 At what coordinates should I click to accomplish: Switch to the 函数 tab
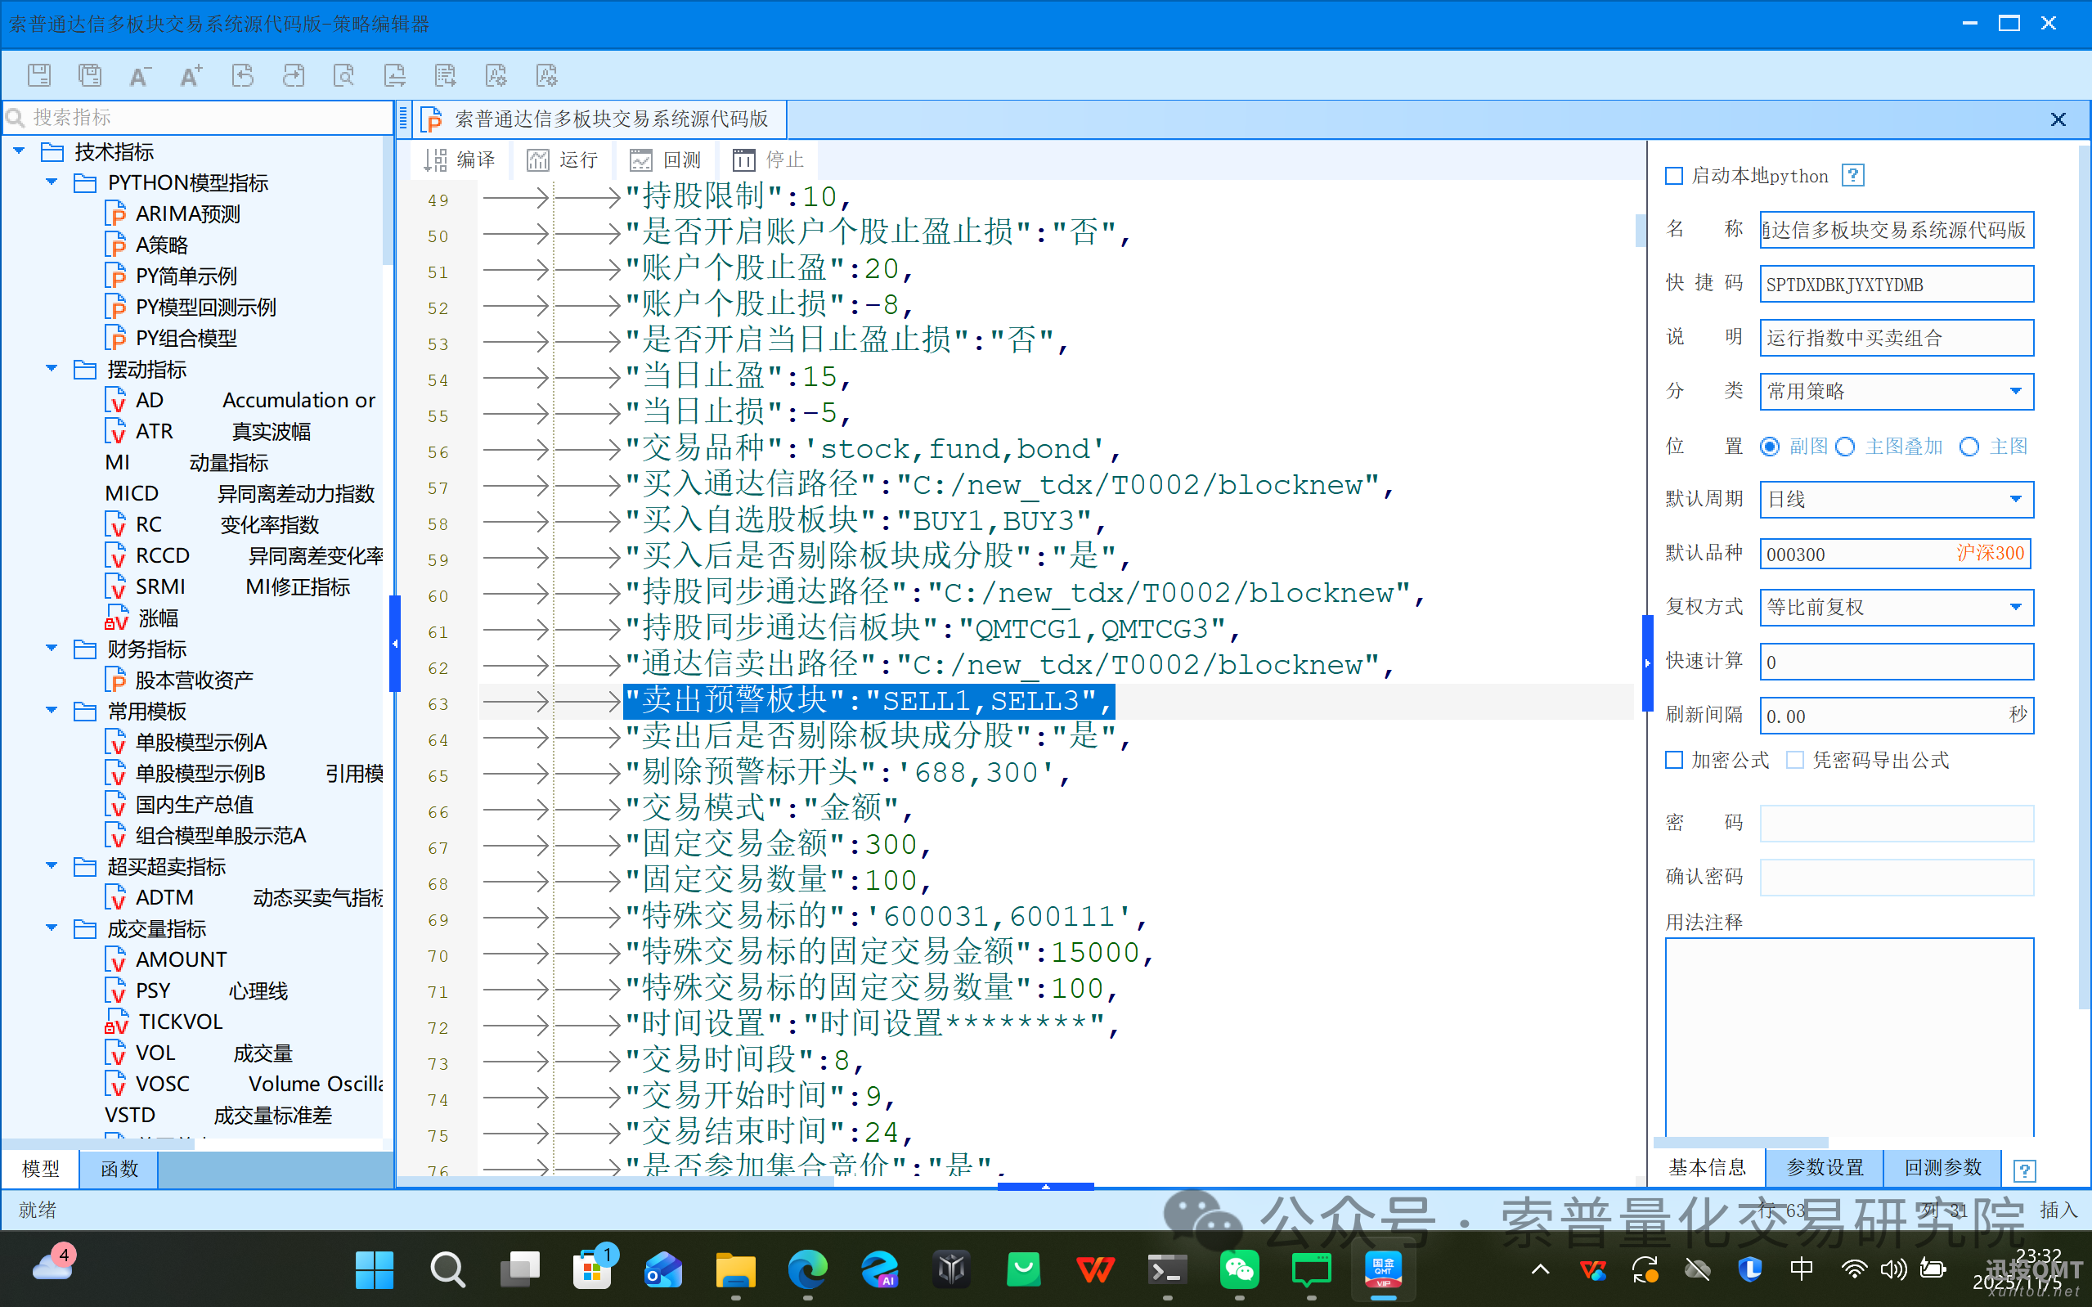coord(119,1169)
